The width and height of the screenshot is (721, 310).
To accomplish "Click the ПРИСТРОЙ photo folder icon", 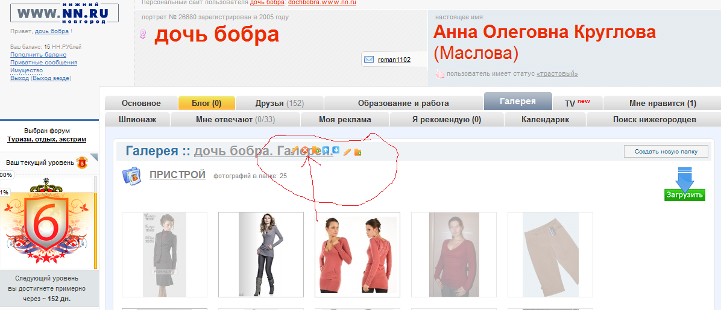I will [131, 176].
